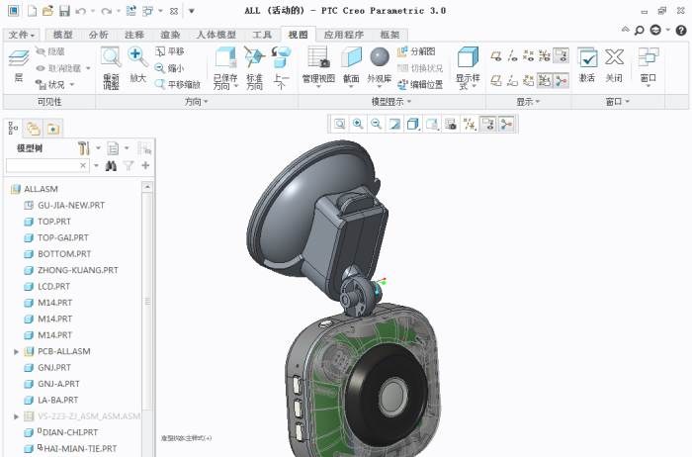Toggle annotation display in ribbon 显示 group
Image resolution: width=692 pixels, height=457 pixels.
(x=561, y=55)
